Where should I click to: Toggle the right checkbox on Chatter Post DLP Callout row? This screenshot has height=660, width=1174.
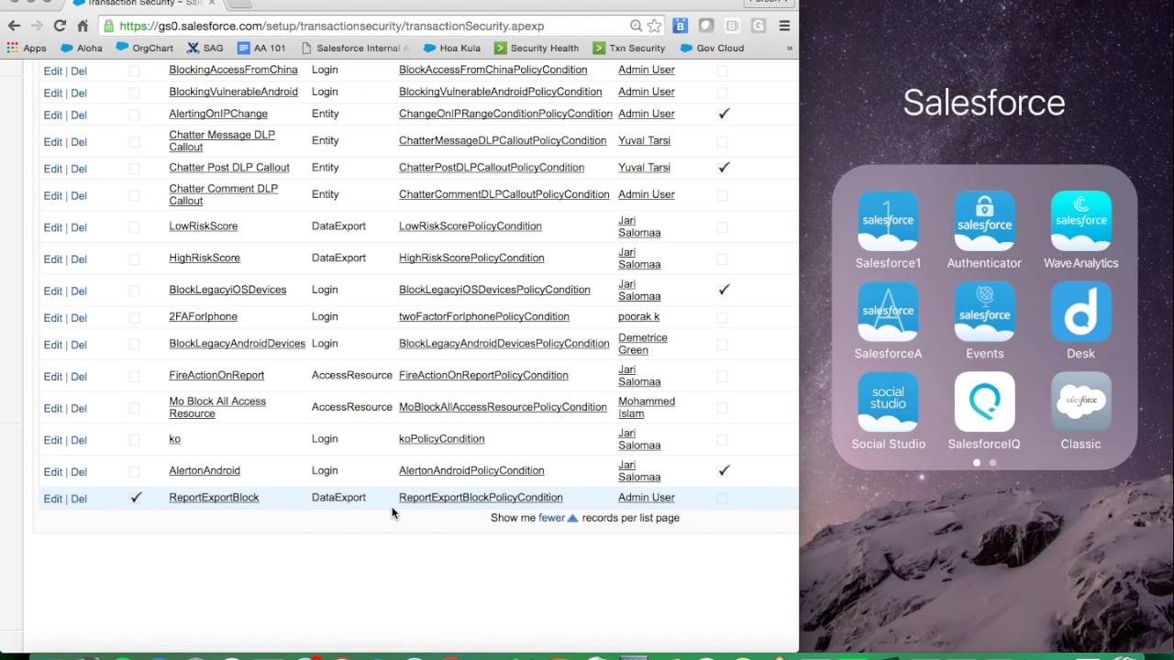click(723, 168)
